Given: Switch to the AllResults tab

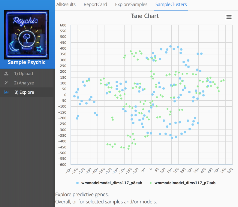Looking at the screenshot, I should click(66, 5).
